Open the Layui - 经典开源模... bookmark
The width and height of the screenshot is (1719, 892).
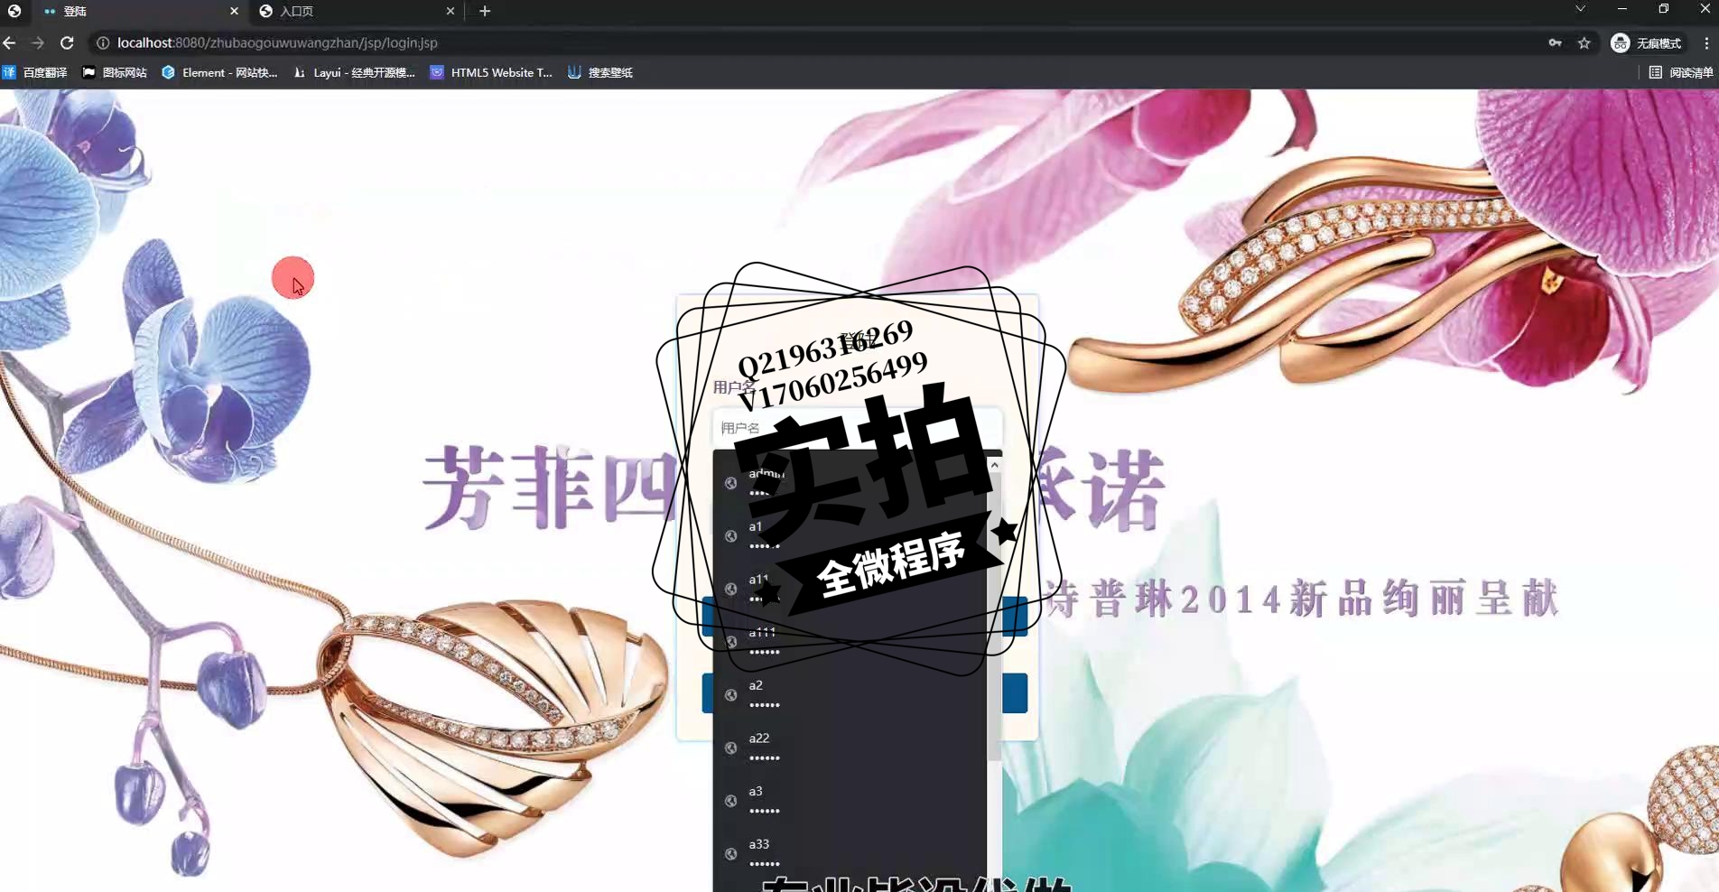tap(354, 72)
